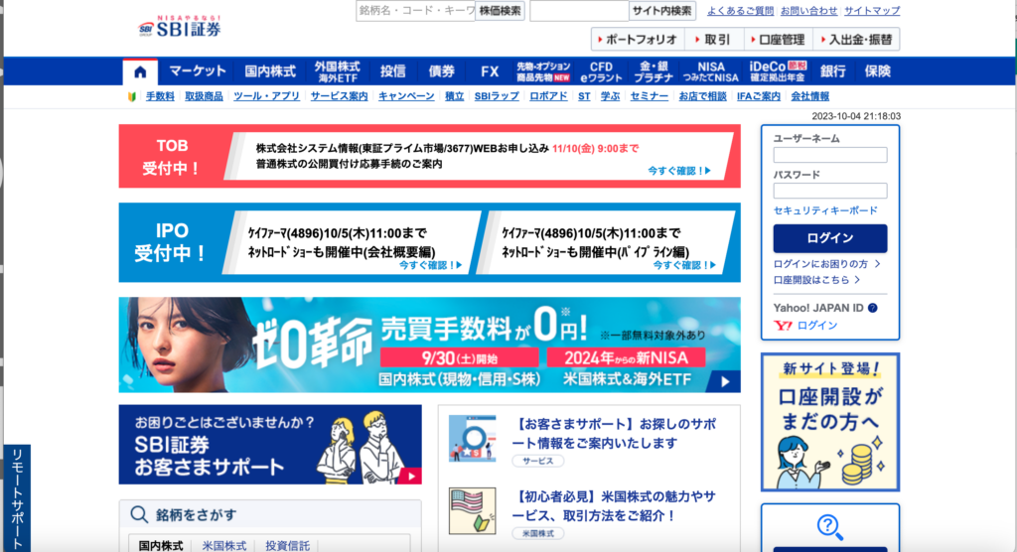Click the 会社情報 submenu link

(809, 96)
